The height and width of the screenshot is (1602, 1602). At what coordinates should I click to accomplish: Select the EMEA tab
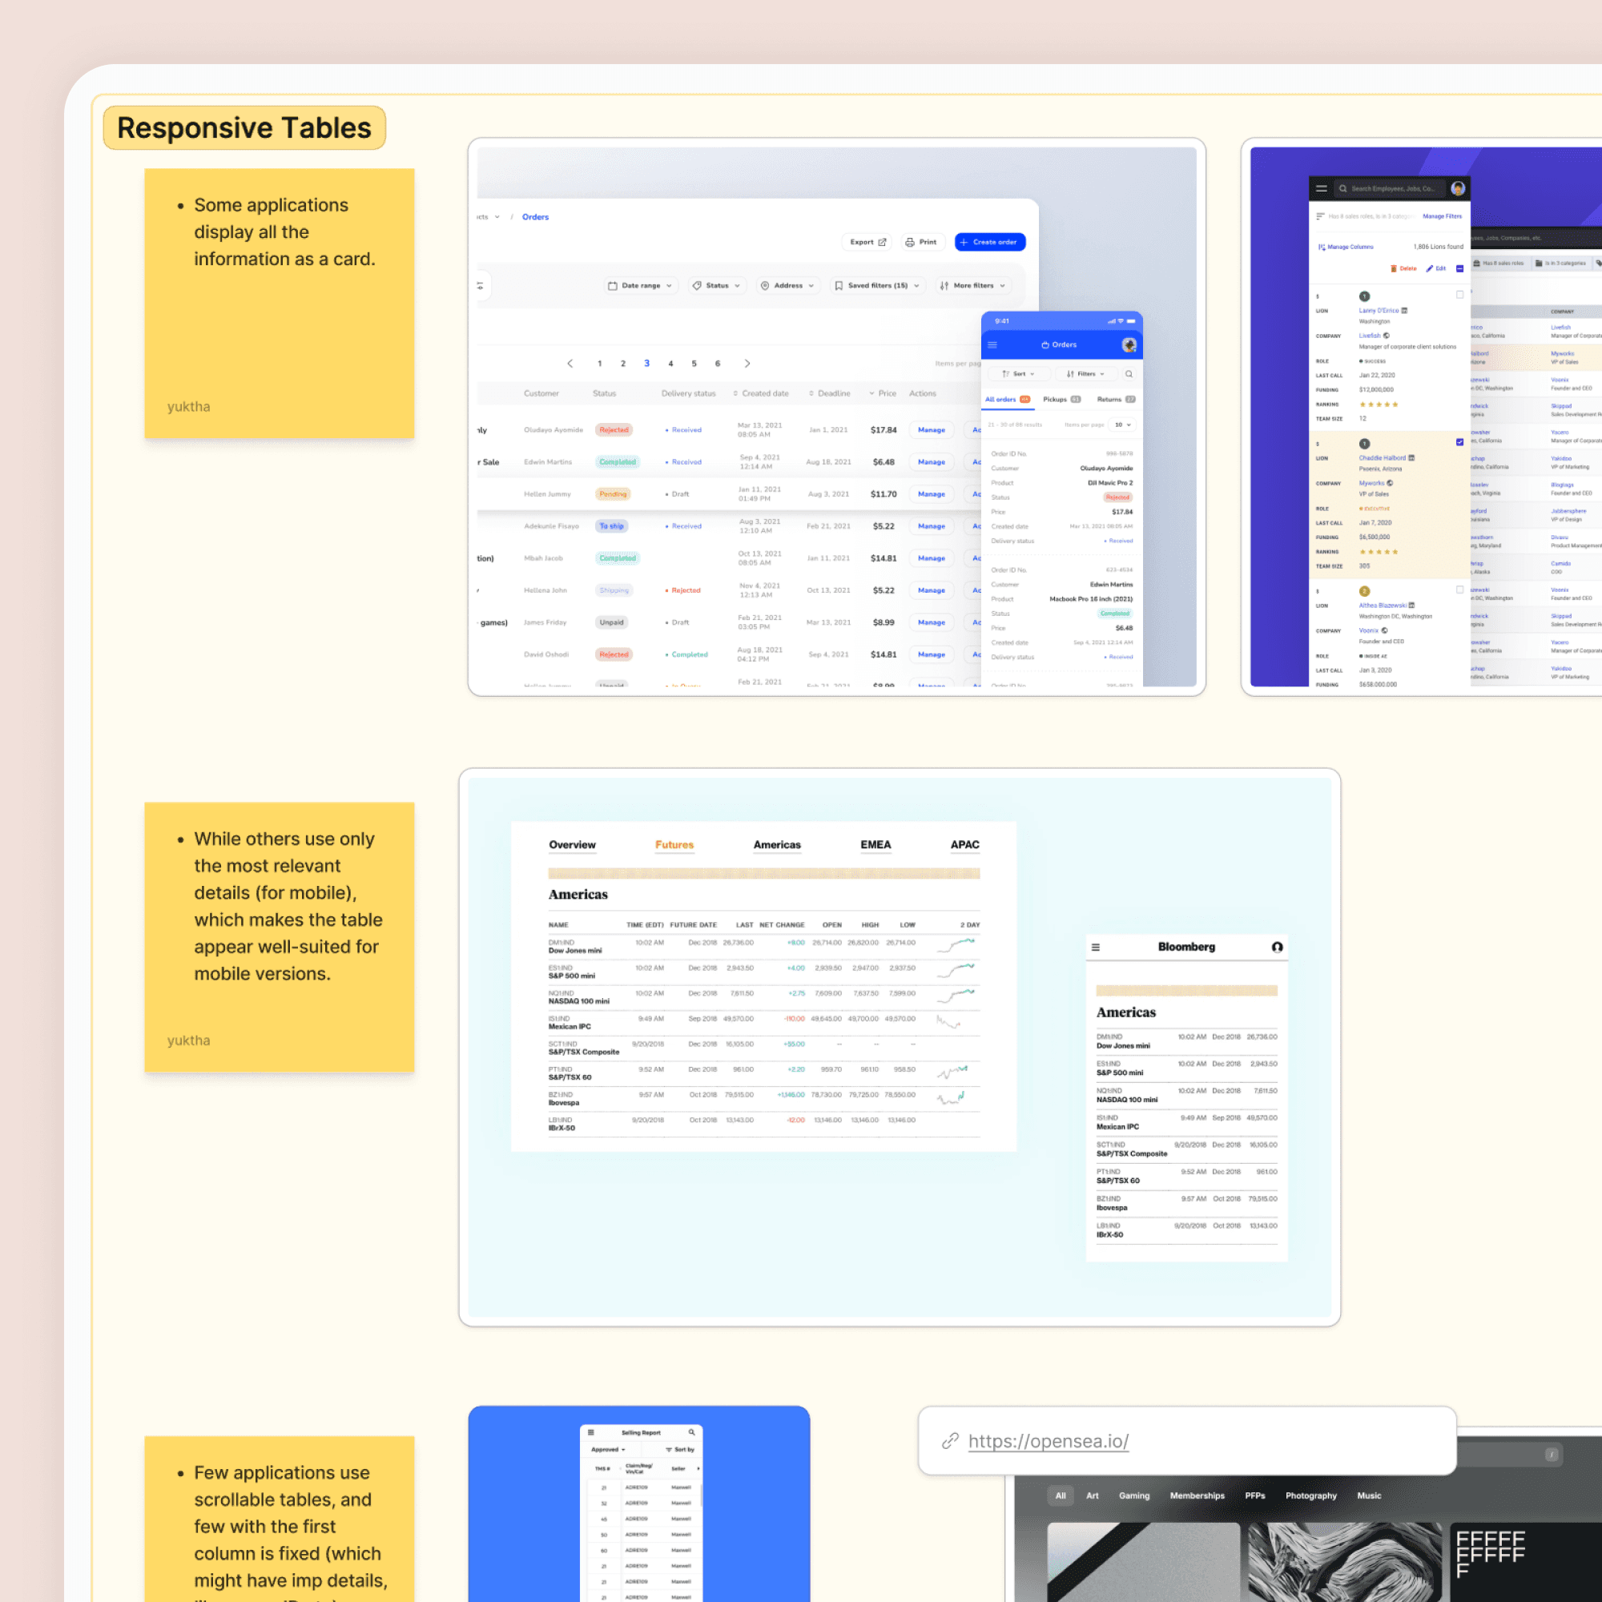point(875,845)
